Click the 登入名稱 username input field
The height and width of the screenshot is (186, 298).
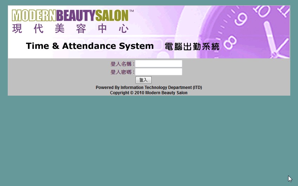click(x=159, y=64)
